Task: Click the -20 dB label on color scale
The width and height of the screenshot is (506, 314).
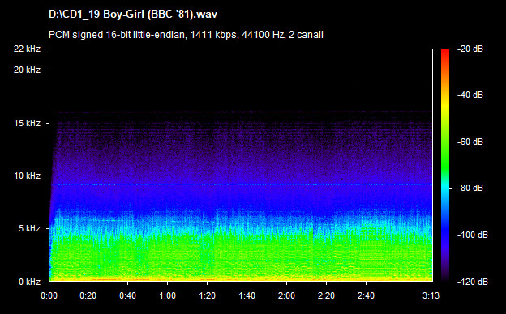Action: pos(470,49)
